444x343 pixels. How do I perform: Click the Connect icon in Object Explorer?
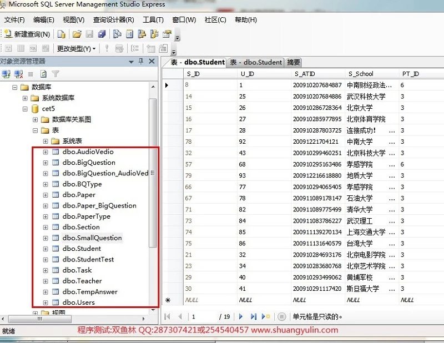(6, 74)
